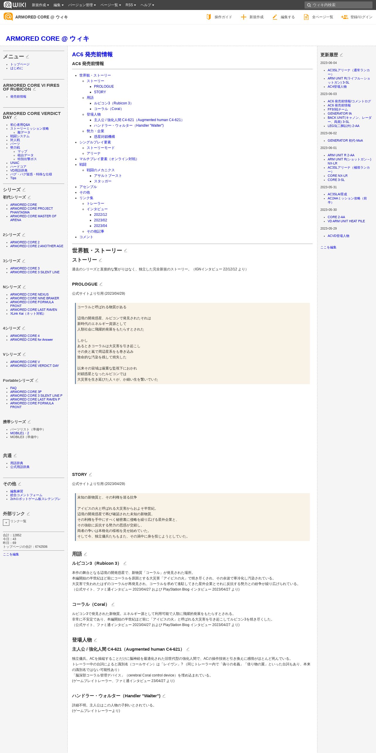The image size is (376, 753).
Task: Click ここを編集 under the left sidebar counter
Action: pos(11,554)
